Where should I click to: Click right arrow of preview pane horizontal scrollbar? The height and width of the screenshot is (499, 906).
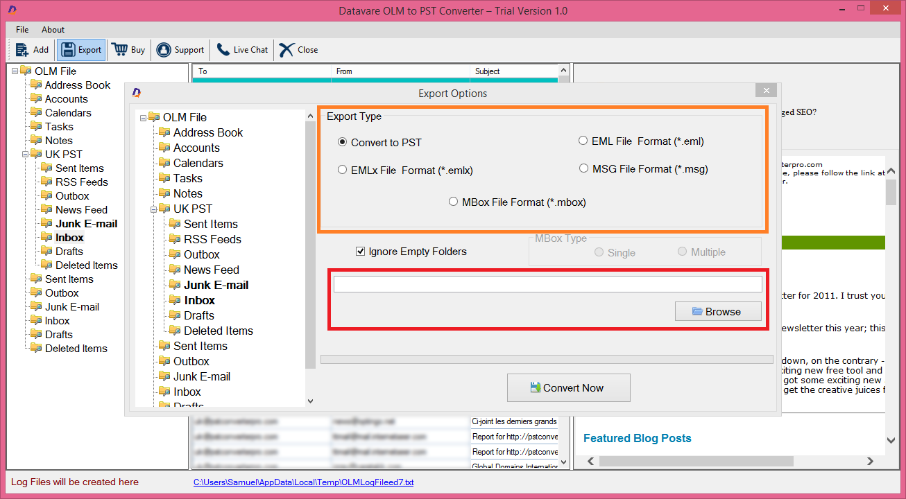[870, 461]
